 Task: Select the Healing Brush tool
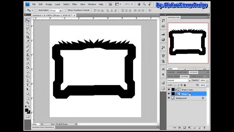[28, 46]
